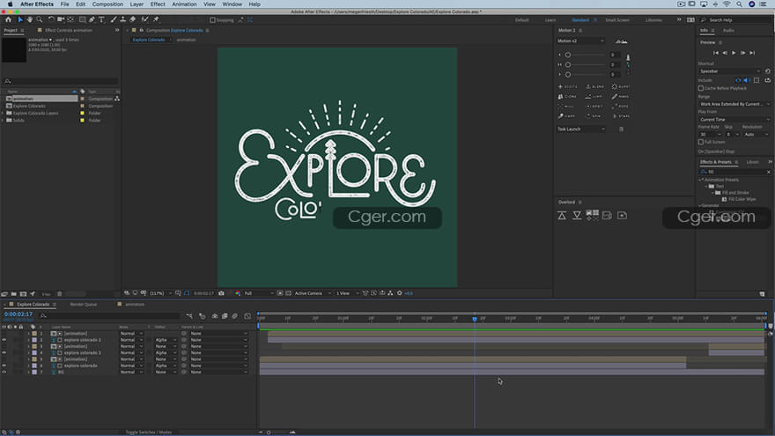The image size is (775, 436).
Task: Open the Play From Current Time dropdown
Action: [x=734, y=120]
